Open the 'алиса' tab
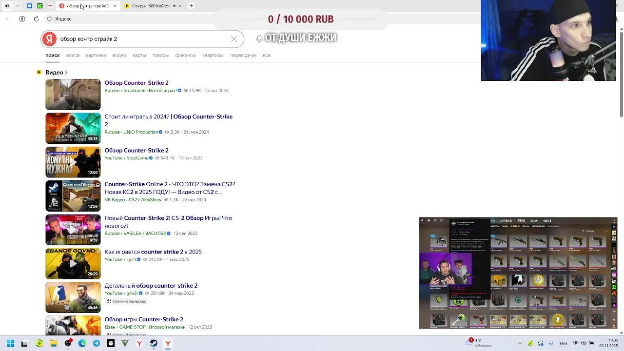Image resolution: width=624 pixels, height=351 pixels. [x=73, y=55]
